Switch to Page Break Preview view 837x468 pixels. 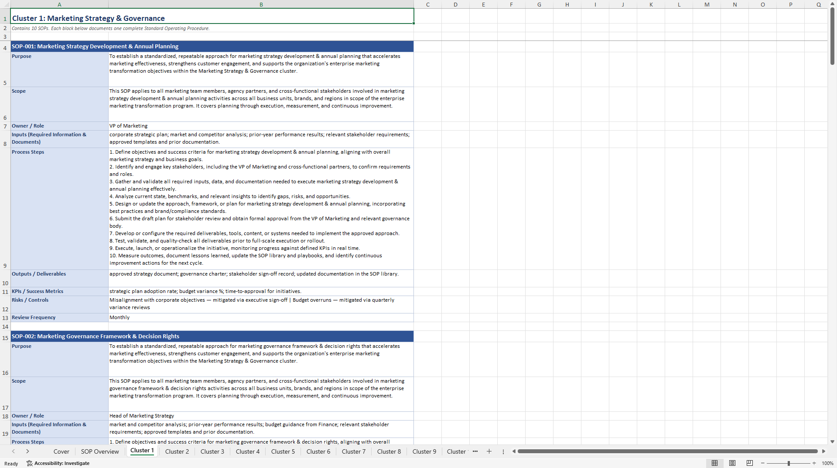(x=750, y=463)
